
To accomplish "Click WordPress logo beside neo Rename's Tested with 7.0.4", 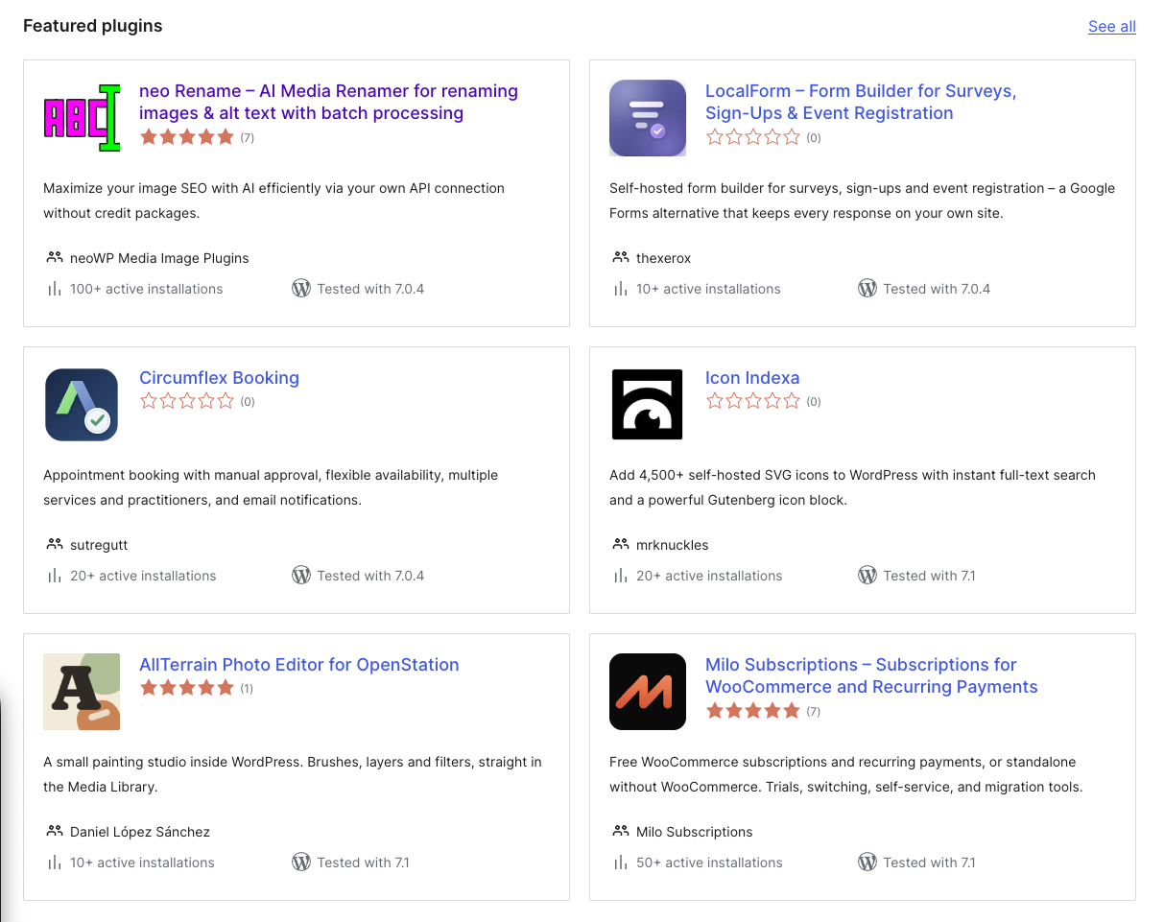I will click(301, 289).
